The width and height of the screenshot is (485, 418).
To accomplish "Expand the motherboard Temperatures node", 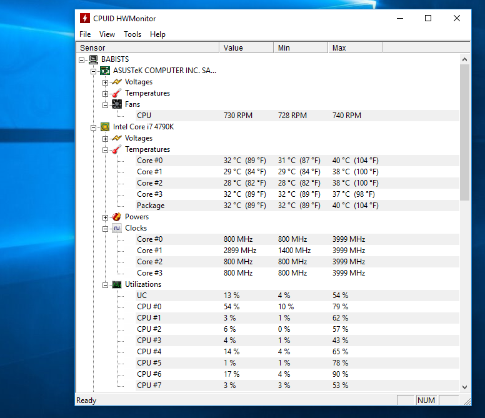I will click(x=106, y=94).
